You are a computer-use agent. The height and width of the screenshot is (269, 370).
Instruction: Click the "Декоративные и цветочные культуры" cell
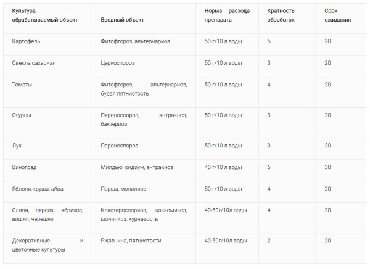pos(47,245)
